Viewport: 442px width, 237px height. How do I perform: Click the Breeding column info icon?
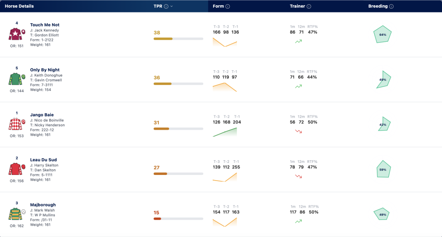click(x=391, y=6)
